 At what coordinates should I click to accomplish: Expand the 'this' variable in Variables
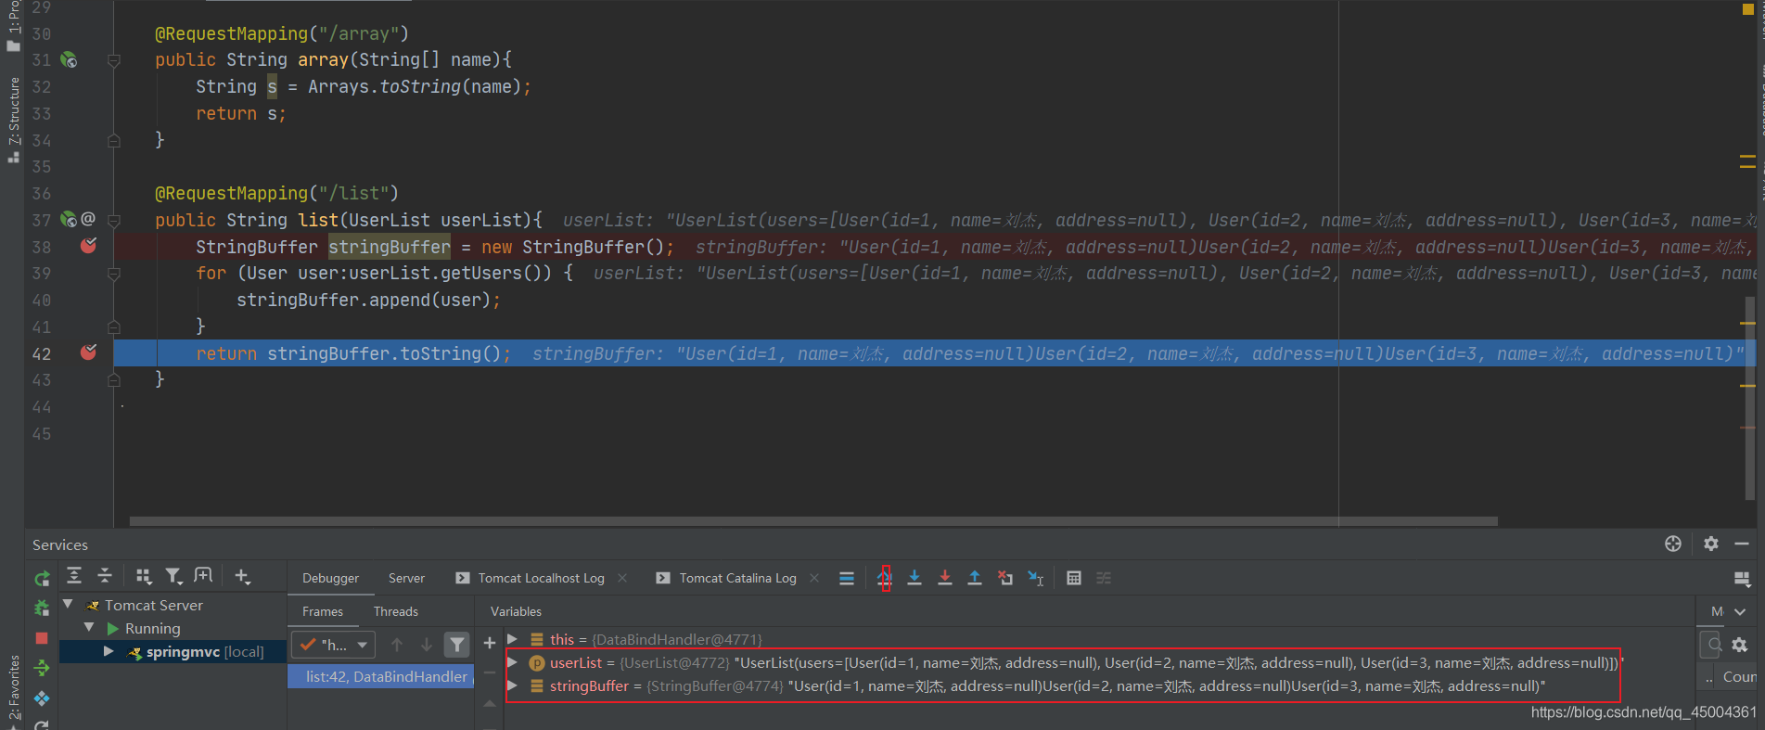coord(512,639)
